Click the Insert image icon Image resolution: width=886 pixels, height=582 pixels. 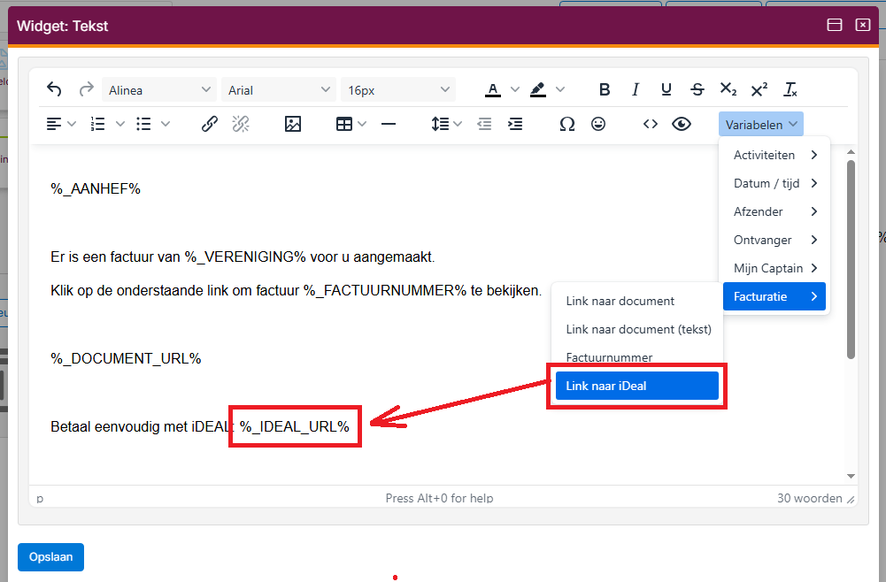click(x=293, y=125)
